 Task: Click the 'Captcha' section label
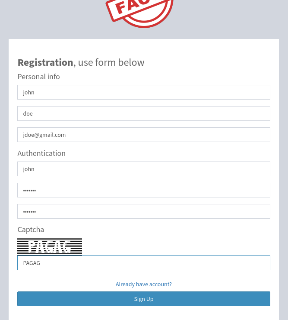(31, 230)
